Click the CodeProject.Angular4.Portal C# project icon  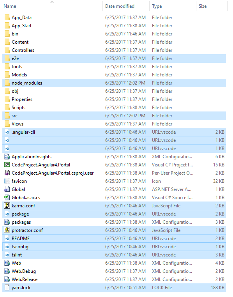(7, 165)
